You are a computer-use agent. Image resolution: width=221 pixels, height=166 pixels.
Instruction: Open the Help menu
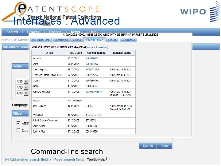93,31
